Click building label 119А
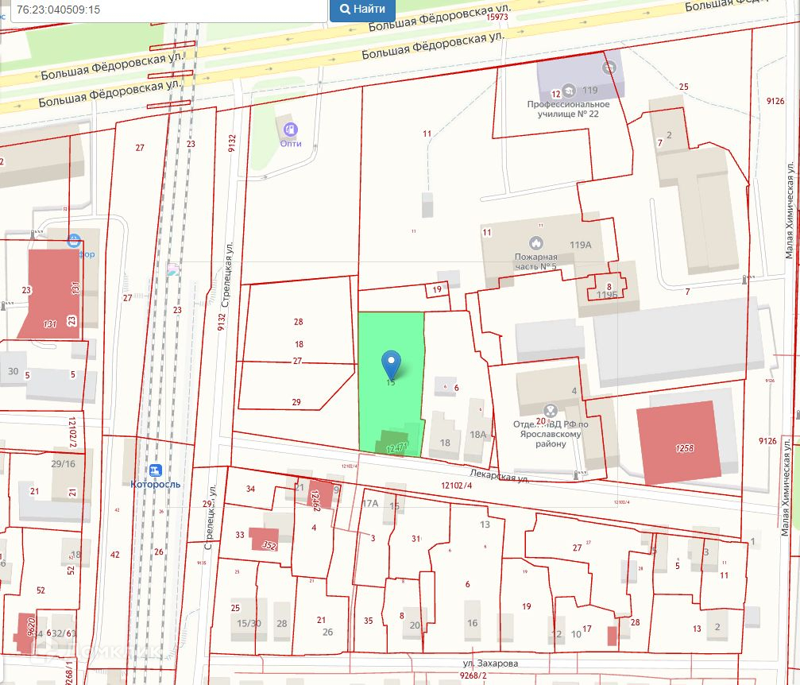Viewport: 800px width, 685px height. [581, 245]
